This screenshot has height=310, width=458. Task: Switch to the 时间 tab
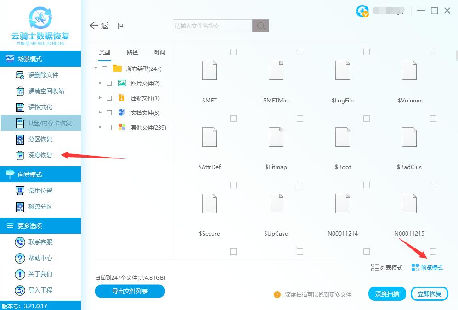click(160, 52)
